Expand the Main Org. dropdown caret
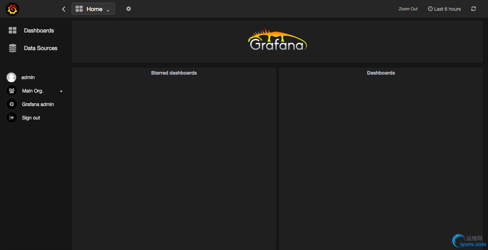Viewport: 488px width, 250px height. tap(61, 91)
